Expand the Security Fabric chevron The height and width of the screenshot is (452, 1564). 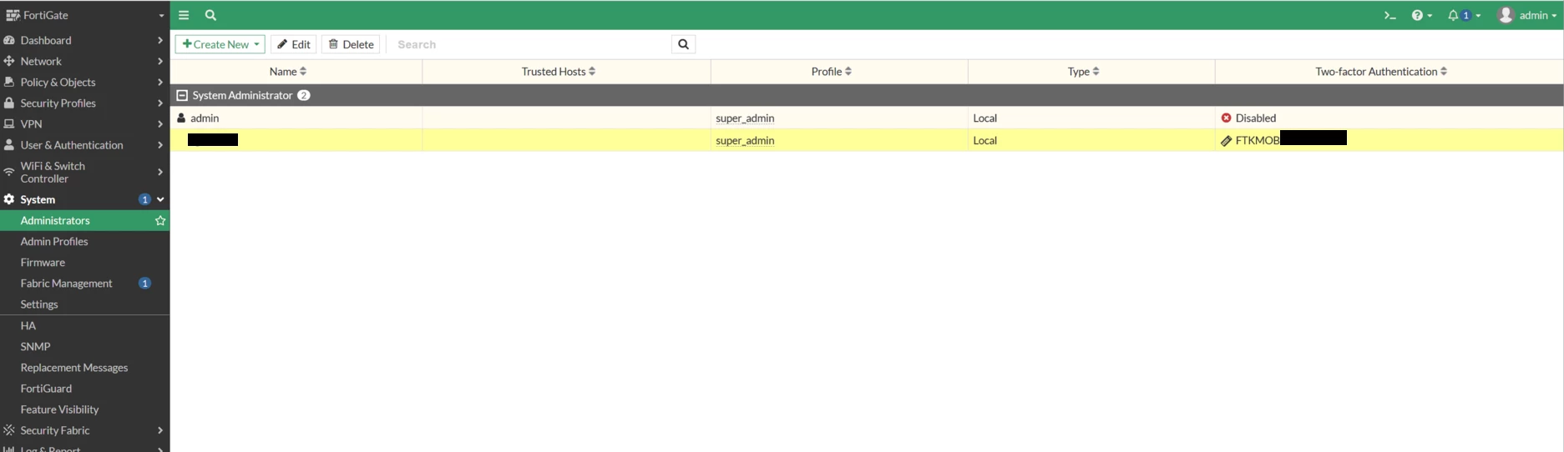(160, 430)
